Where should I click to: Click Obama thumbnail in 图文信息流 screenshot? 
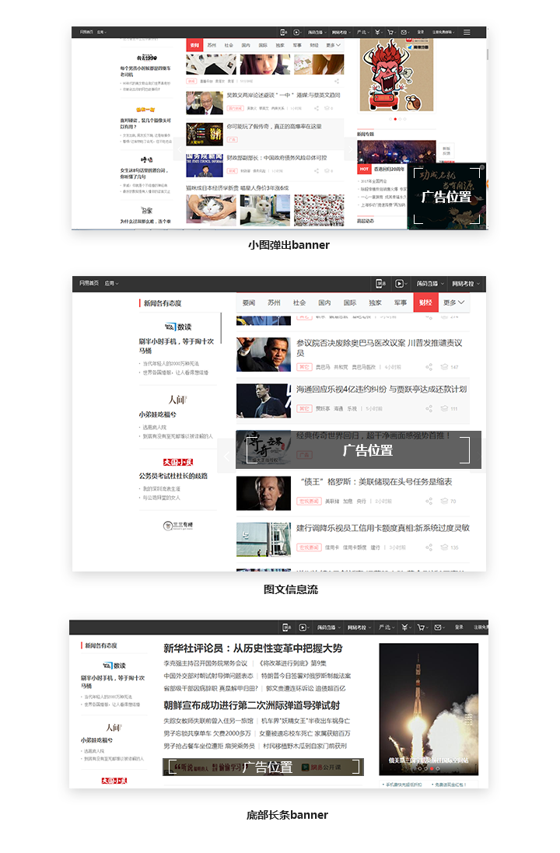[x=264, y=355]
